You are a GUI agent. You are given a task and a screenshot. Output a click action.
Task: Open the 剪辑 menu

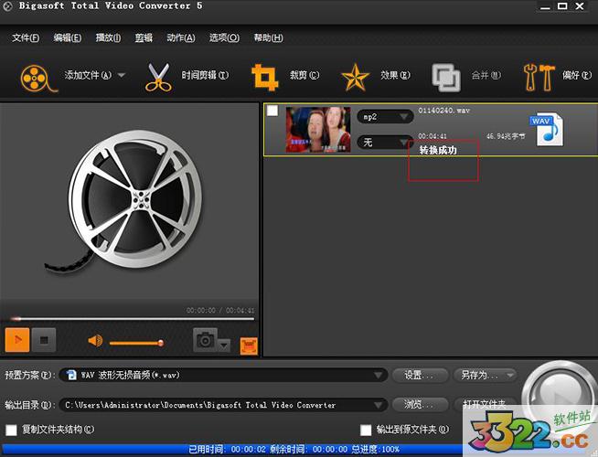(144, 37)
